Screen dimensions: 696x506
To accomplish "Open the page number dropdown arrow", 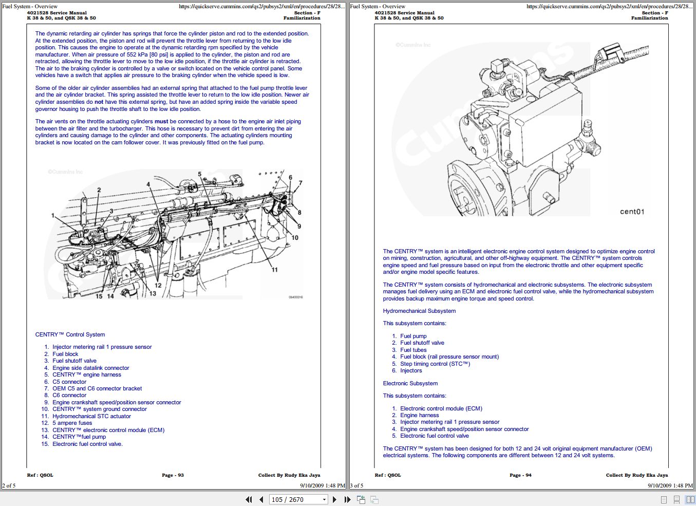I will (324, 499).
